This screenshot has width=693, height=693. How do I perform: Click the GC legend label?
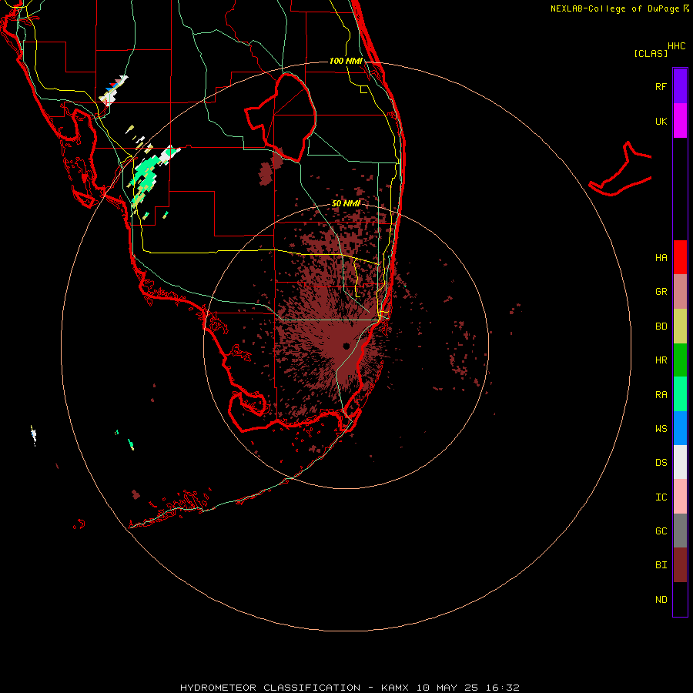[x=661, y=531]
